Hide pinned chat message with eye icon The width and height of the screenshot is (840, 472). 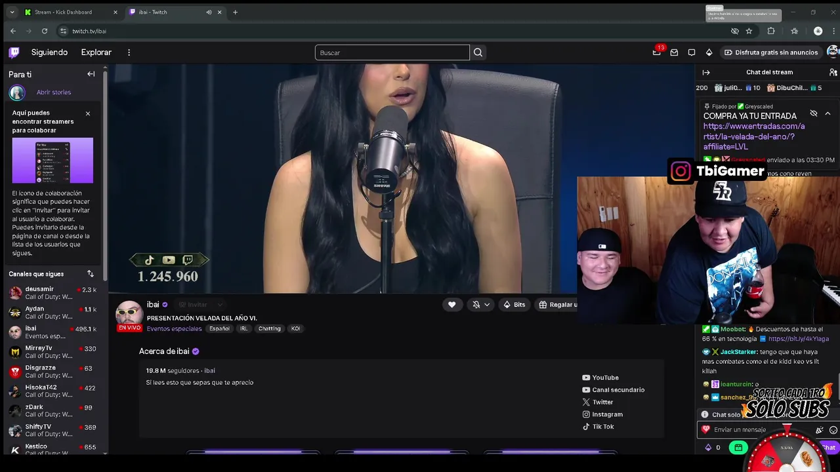point(814,113)
